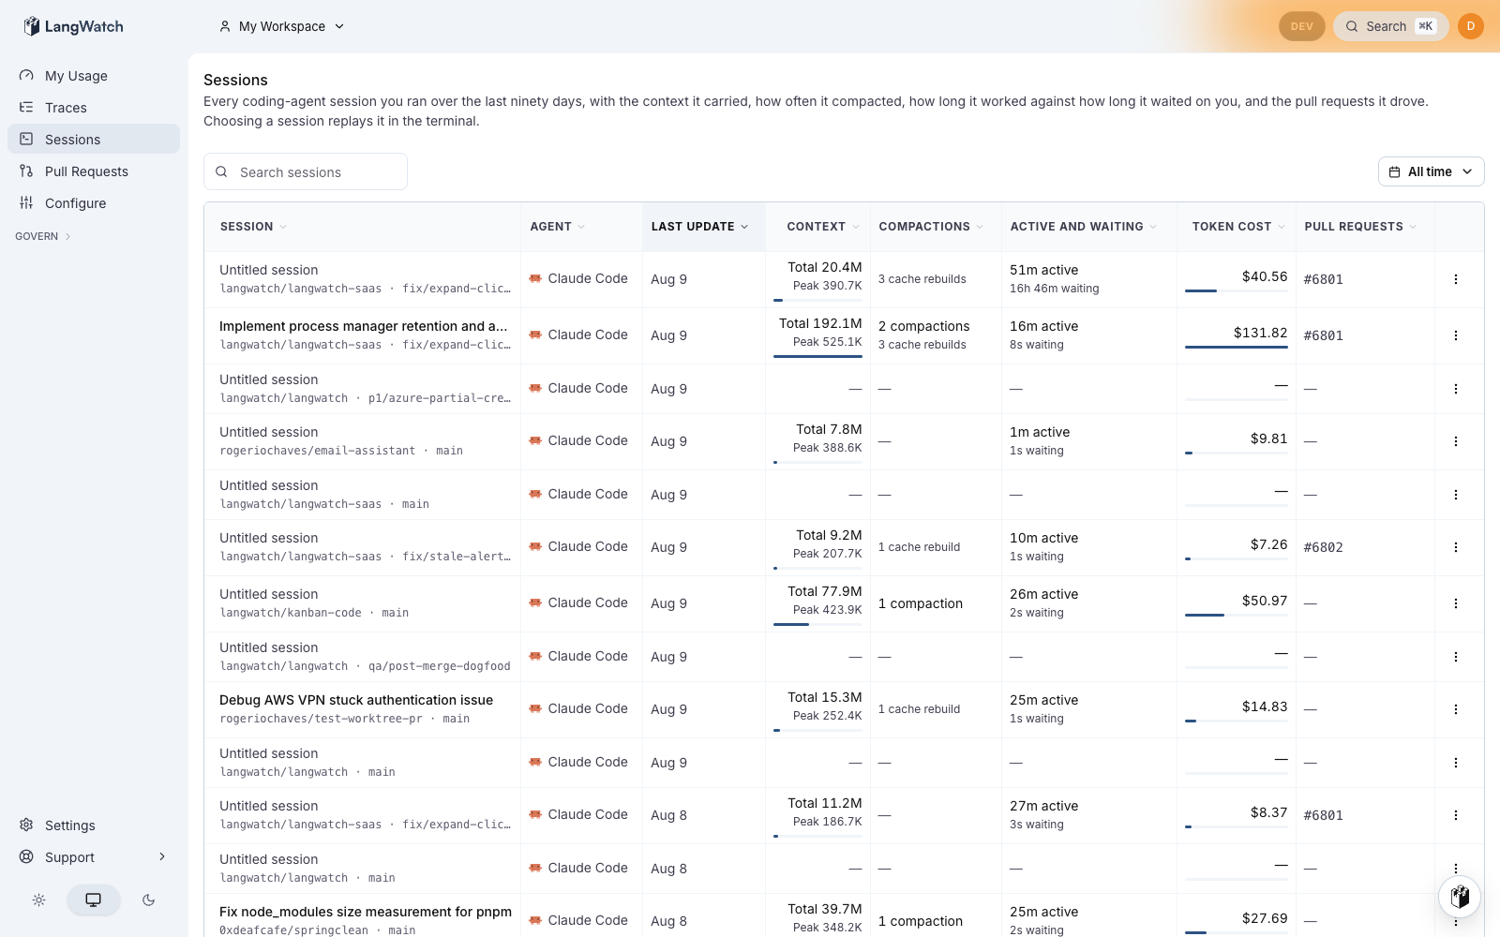Open row actions for $131.82 session

(1456, 335)
